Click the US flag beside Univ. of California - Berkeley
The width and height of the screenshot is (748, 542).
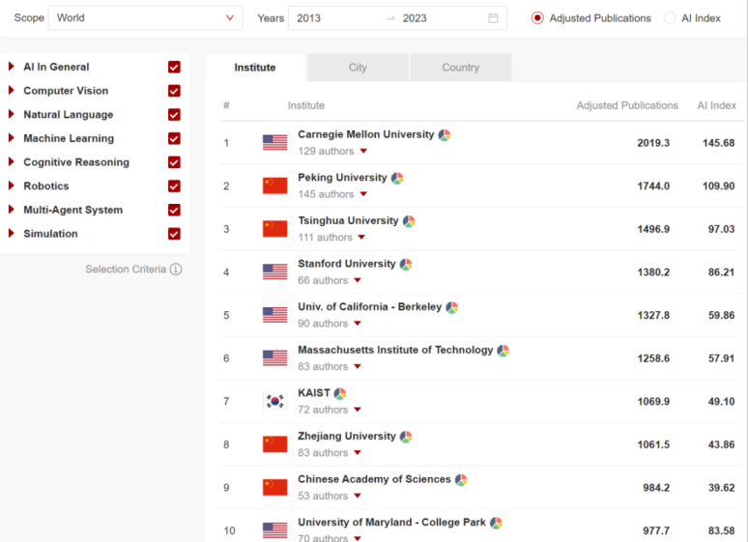pos(274,315)
